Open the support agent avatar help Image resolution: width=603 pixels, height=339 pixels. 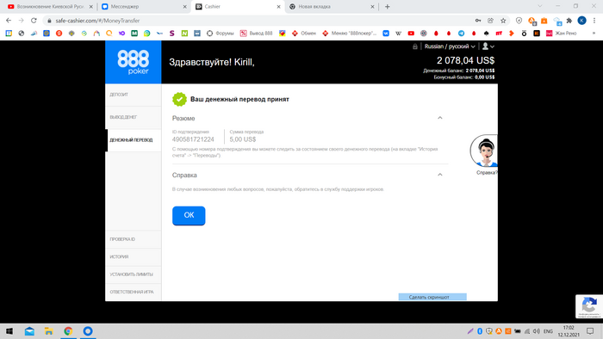point(484,151)
